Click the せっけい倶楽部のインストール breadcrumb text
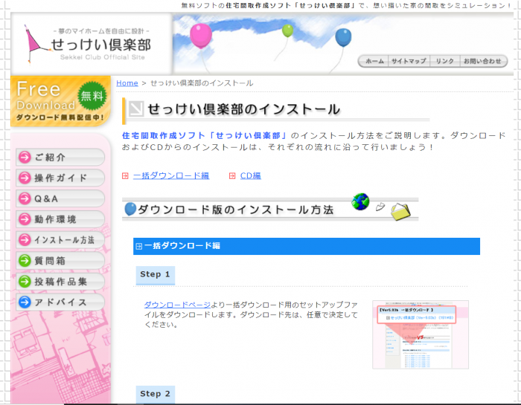The height and width of the screenshot is (405, 521). 202,83
